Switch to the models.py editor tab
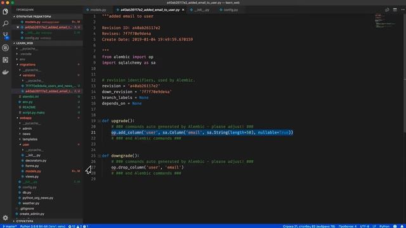The height and width of the screenshot is (228, 406). click(x=98, y=10)
